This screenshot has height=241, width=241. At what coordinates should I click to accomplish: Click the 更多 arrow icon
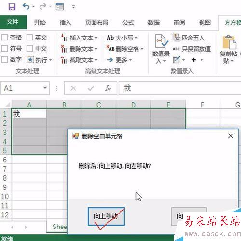(110, 60)
